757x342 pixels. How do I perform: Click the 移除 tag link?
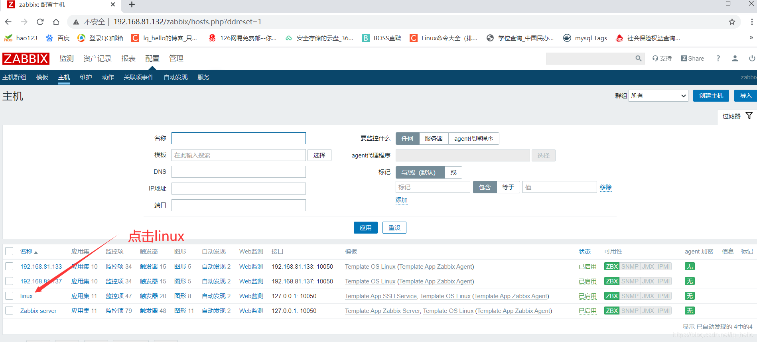pyautogui.click(x=605, y=187)
